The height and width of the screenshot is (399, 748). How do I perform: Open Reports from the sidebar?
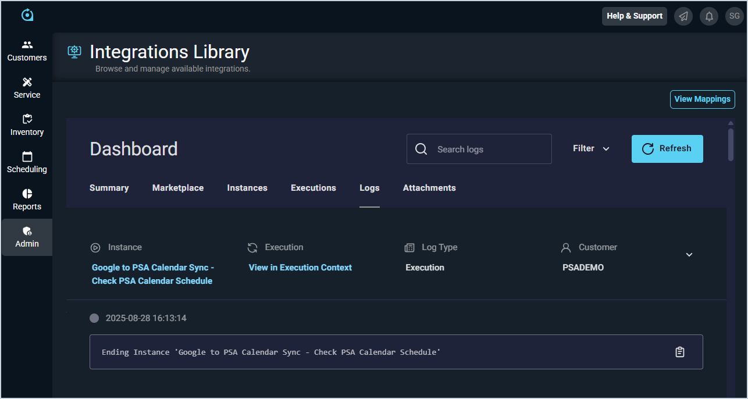pyautogui.click(x=27, y=200)
